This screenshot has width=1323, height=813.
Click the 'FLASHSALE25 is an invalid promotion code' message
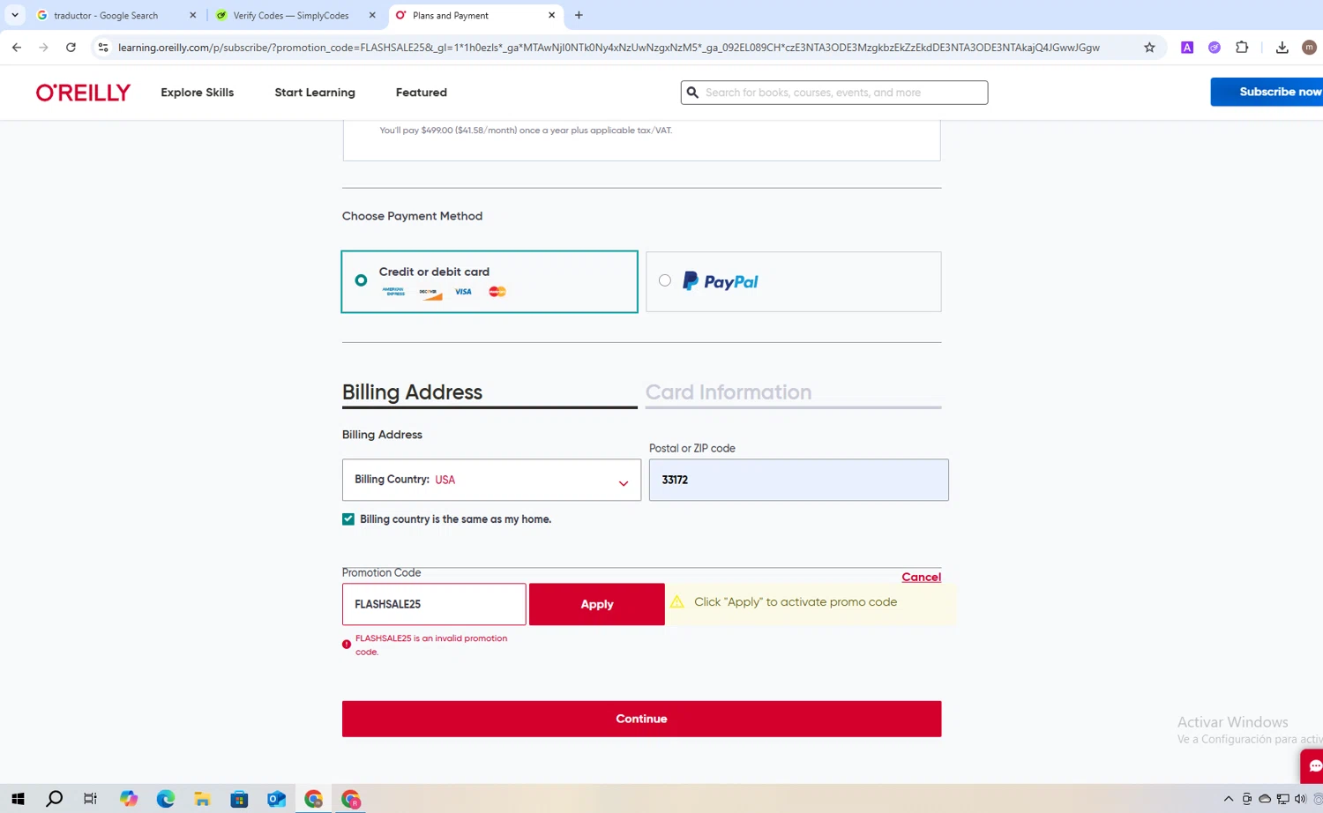[431, 645]
